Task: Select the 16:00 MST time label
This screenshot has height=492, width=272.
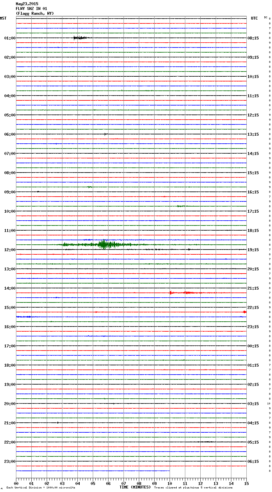Action: coord(10,327)
